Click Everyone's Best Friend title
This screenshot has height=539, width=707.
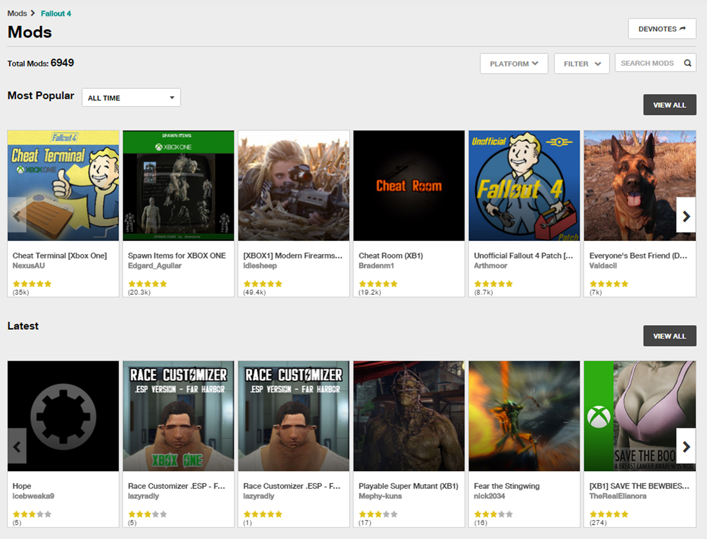point(638,256)
